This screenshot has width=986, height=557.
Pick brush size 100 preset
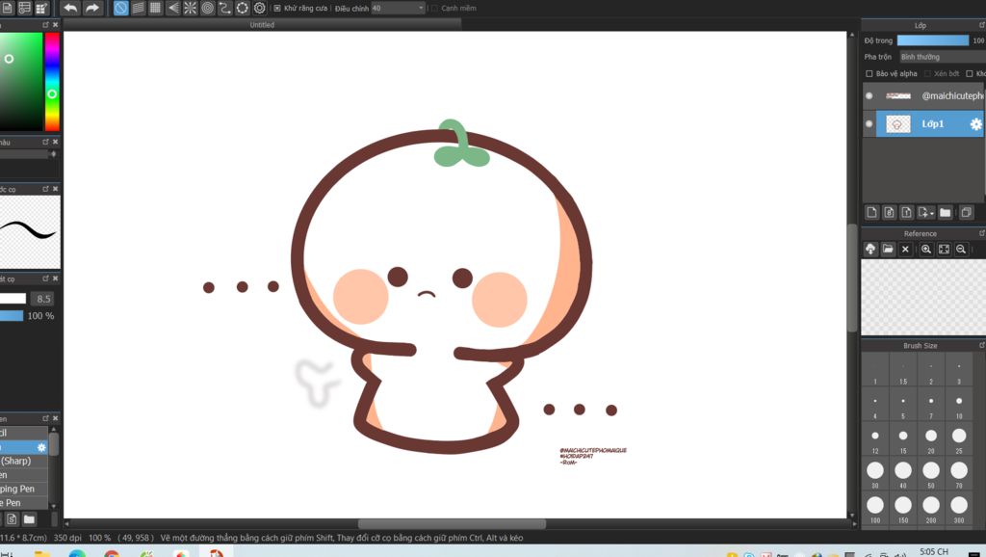tap(874, 509)
